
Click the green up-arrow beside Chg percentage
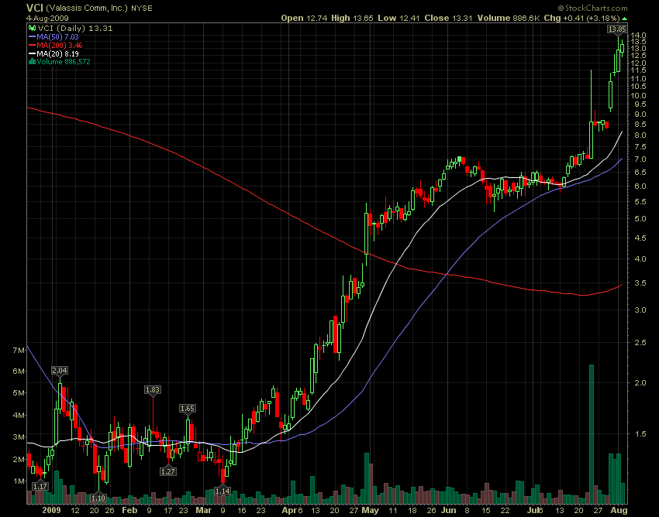click(x=625, y=19)
